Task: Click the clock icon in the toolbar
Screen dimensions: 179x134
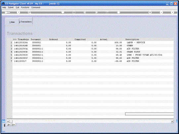Action: [x=74, y=12]
